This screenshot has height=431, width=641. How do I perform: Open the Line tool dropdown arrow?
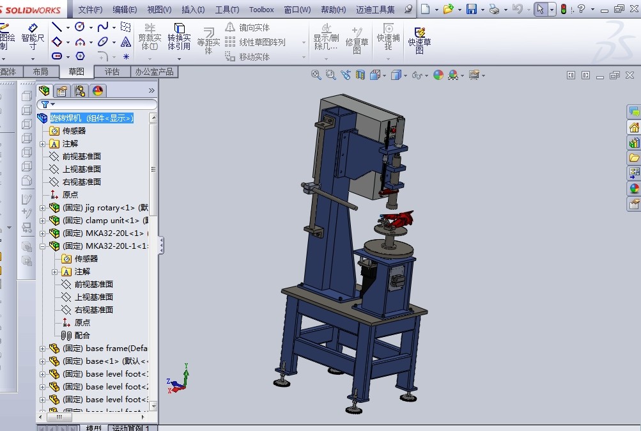click(x=68, y=27)
